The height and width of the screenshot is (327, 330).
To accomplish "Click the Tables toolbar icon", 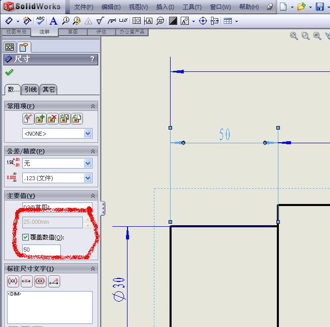I will pos(228,21).
